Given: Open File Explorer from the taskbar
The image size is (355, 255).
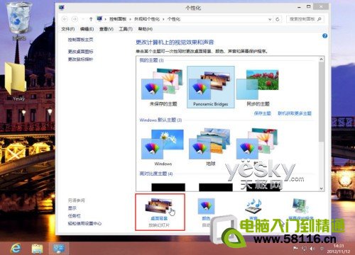Looking at the screenshot, I should coord(37,249).
